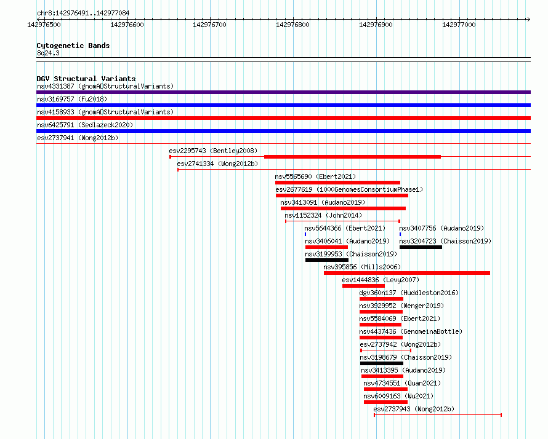This screenshot has width=548, height=439.
Task: Open esv2737943 (Wong2012b) label
Action: coord(414,409)
